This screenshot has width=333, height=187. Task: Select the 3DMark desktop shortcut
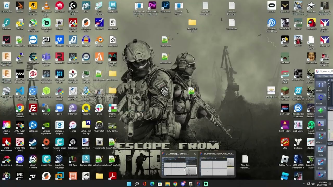tap(20, 7)
